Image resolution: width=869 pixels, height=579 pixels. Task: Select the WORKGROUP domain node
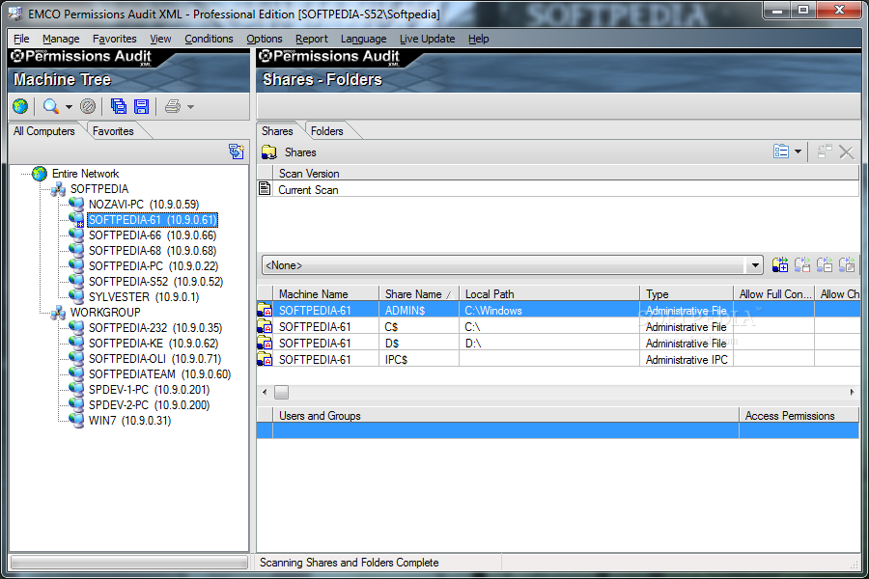(105, 312)
